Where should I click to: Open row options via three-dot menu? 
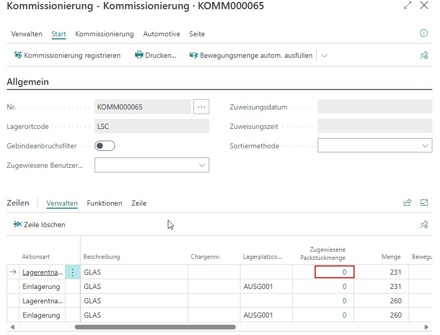click(73, 273)
